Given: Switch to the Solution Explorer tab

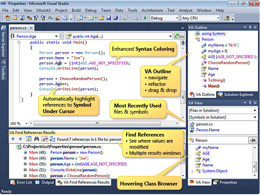Looking at the screenshot, I should point(235,94).
